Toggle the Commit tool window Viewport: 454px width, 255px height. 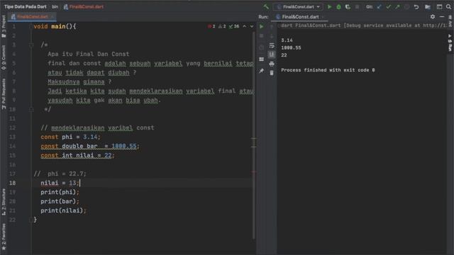pyautogui.click(x=4, y=57)
